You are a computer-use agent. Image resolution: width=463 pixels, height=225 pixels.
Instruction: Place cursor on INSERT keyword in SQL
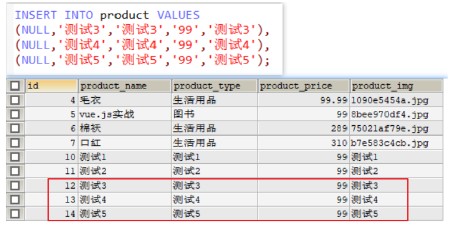pos(36,15)
